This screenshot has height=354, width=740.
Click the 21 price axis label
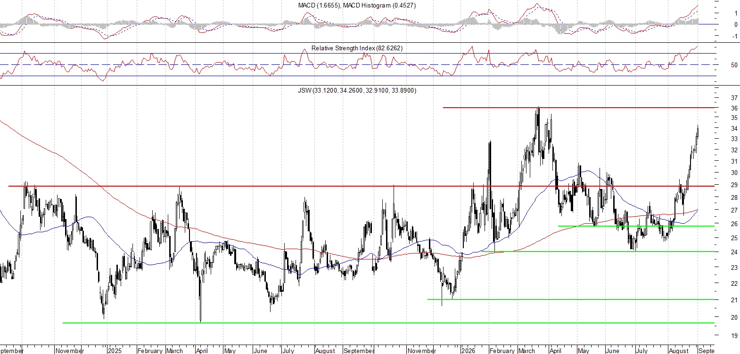(x=734, y=299)
